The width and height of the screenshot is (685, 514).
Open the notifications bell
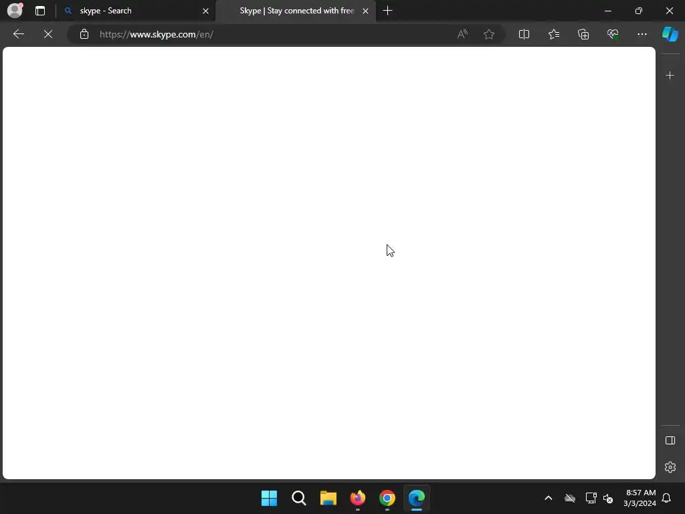[x=666, y=498]
